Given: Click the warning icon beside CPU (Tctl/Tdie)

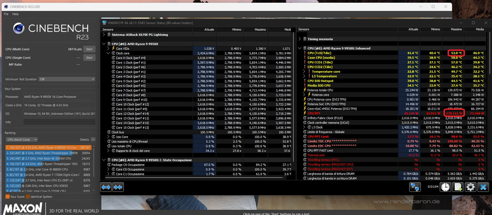Looking at the screenshot, I should coord(304,53).
